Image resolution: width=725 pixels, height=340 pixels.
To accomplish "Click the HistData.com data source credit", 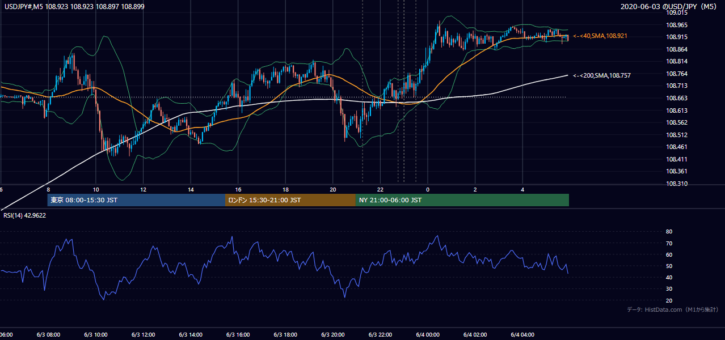I will click(x=672, y=309).
